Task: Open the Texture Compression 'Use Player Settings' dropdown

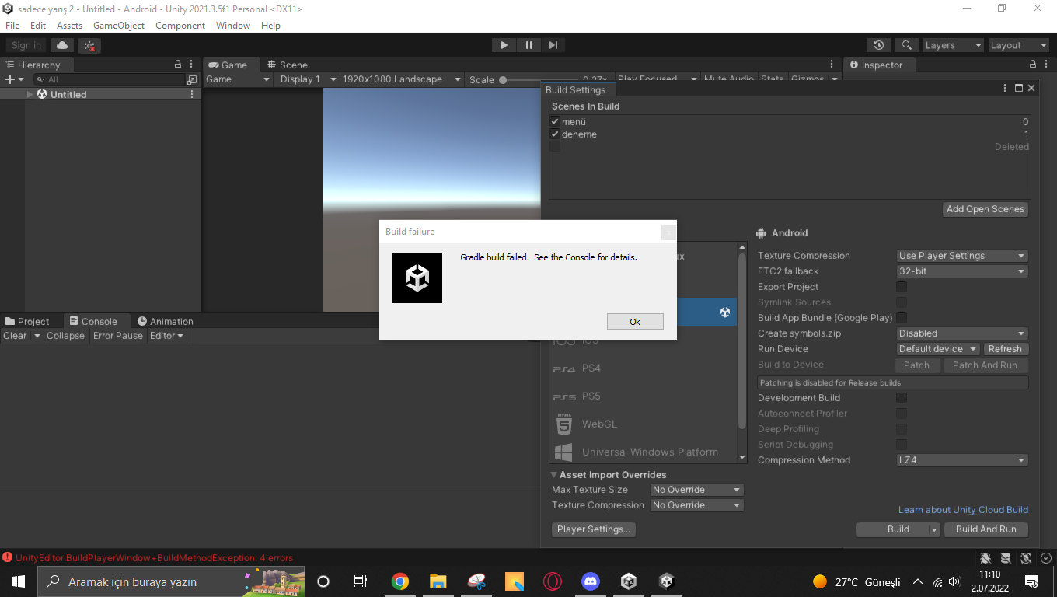Action: 962,256
